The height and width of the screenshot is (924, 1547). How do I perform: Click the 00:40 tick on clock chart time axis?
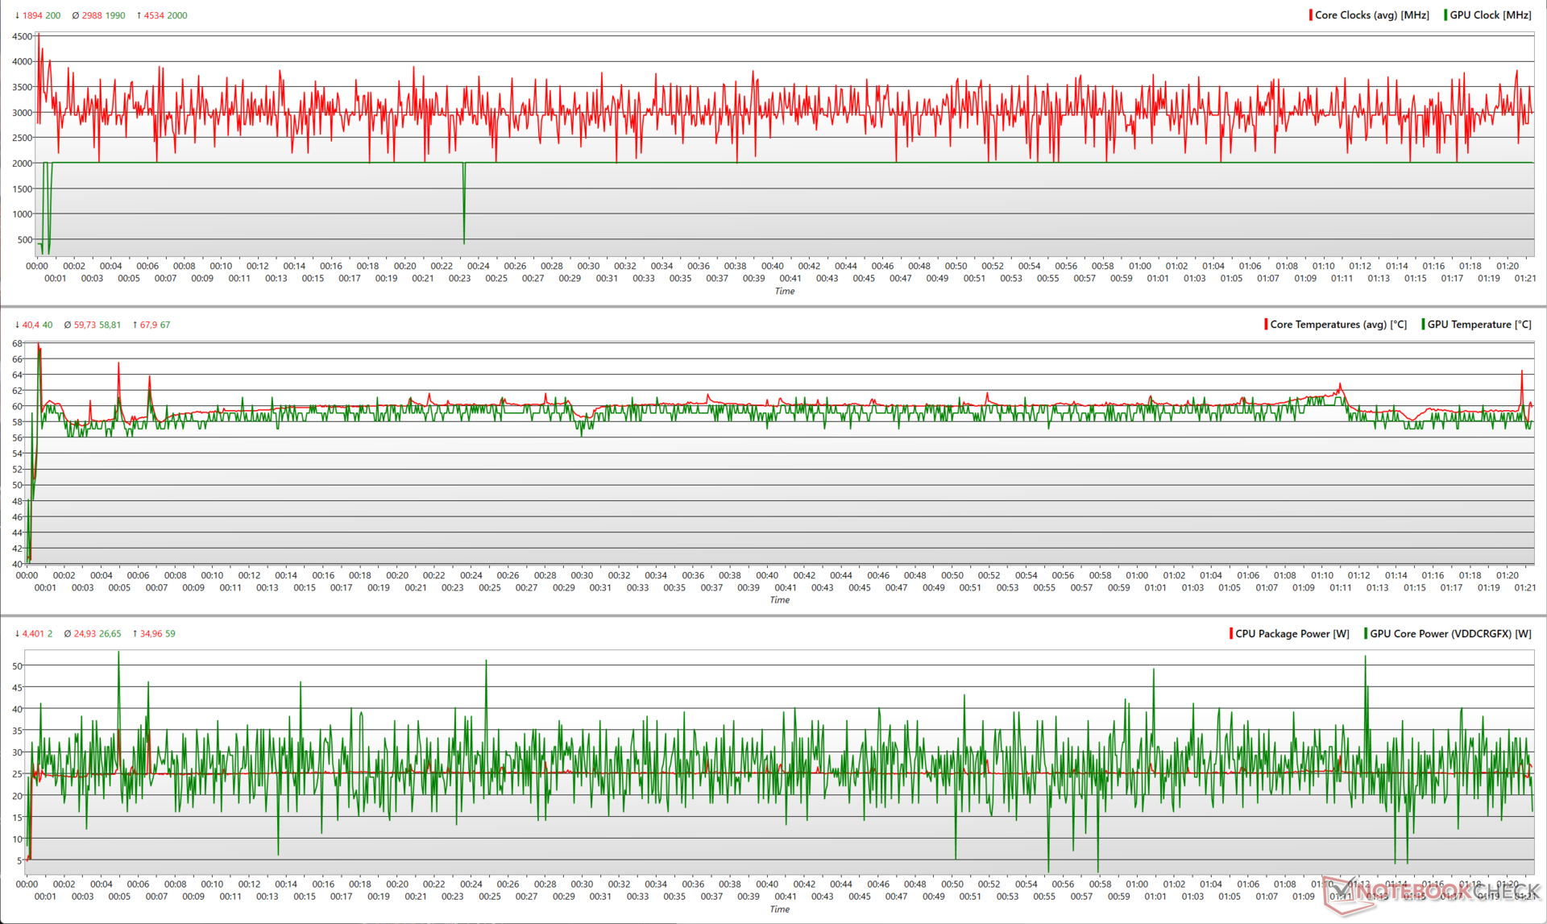(772, 266)
